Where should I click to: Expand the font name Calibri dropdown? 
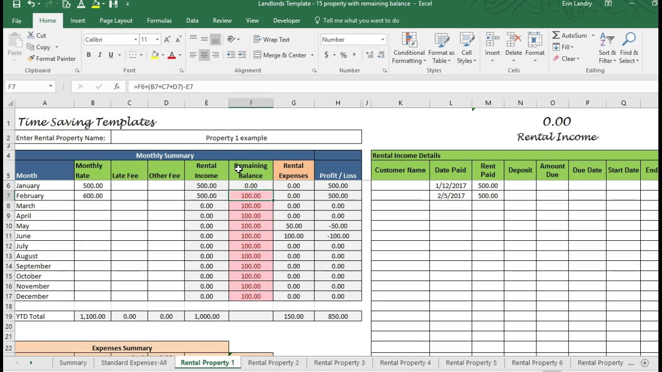tap(136, 40)
